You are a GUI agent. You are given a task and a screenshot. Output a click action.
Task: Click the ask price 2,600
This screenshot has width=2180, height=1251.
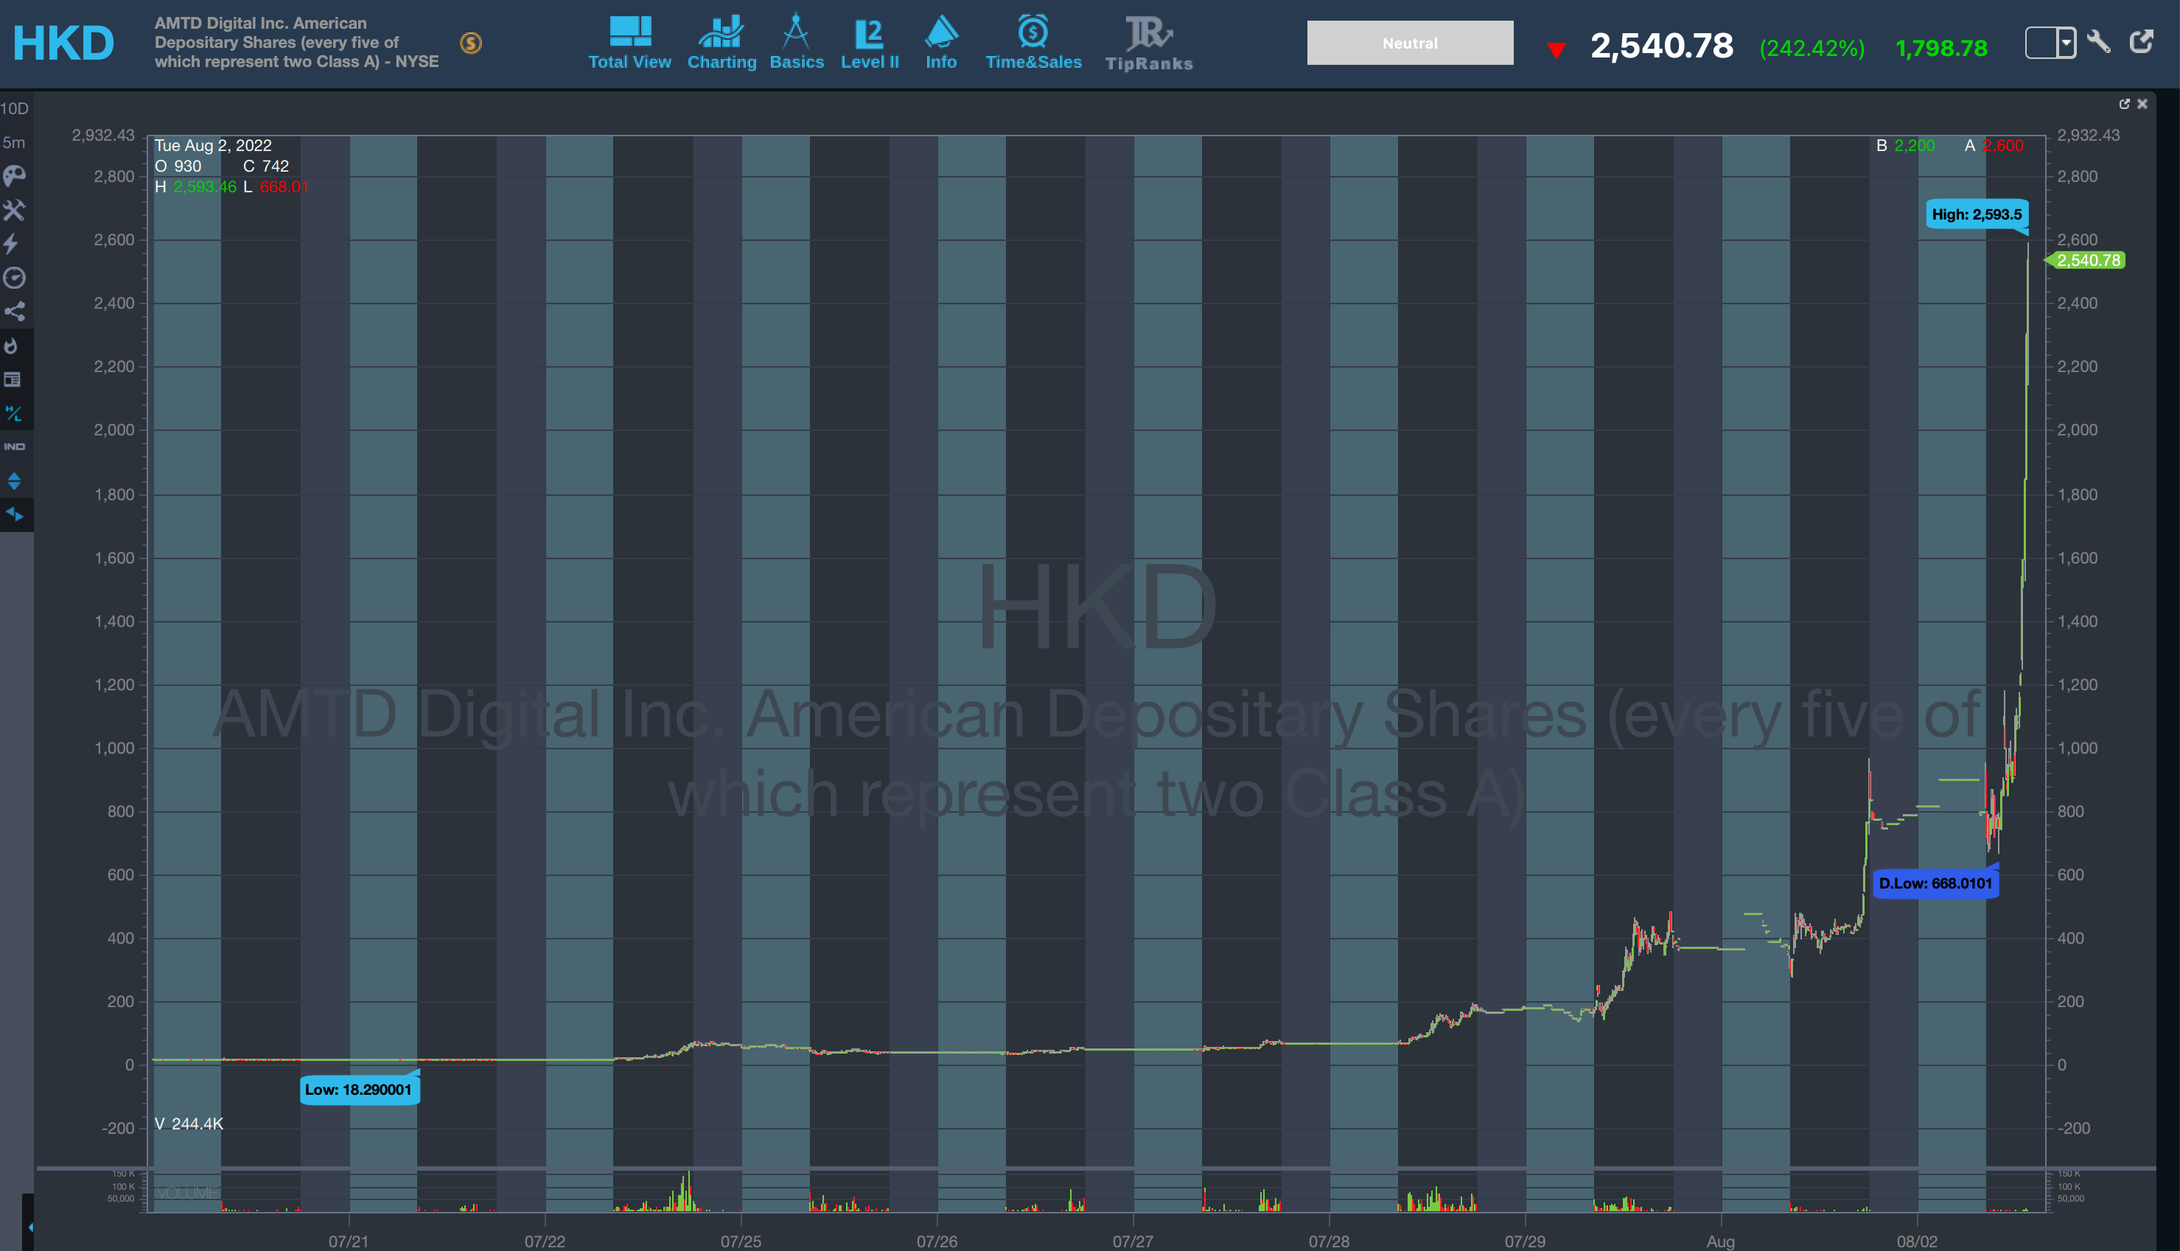[2003, 145]
